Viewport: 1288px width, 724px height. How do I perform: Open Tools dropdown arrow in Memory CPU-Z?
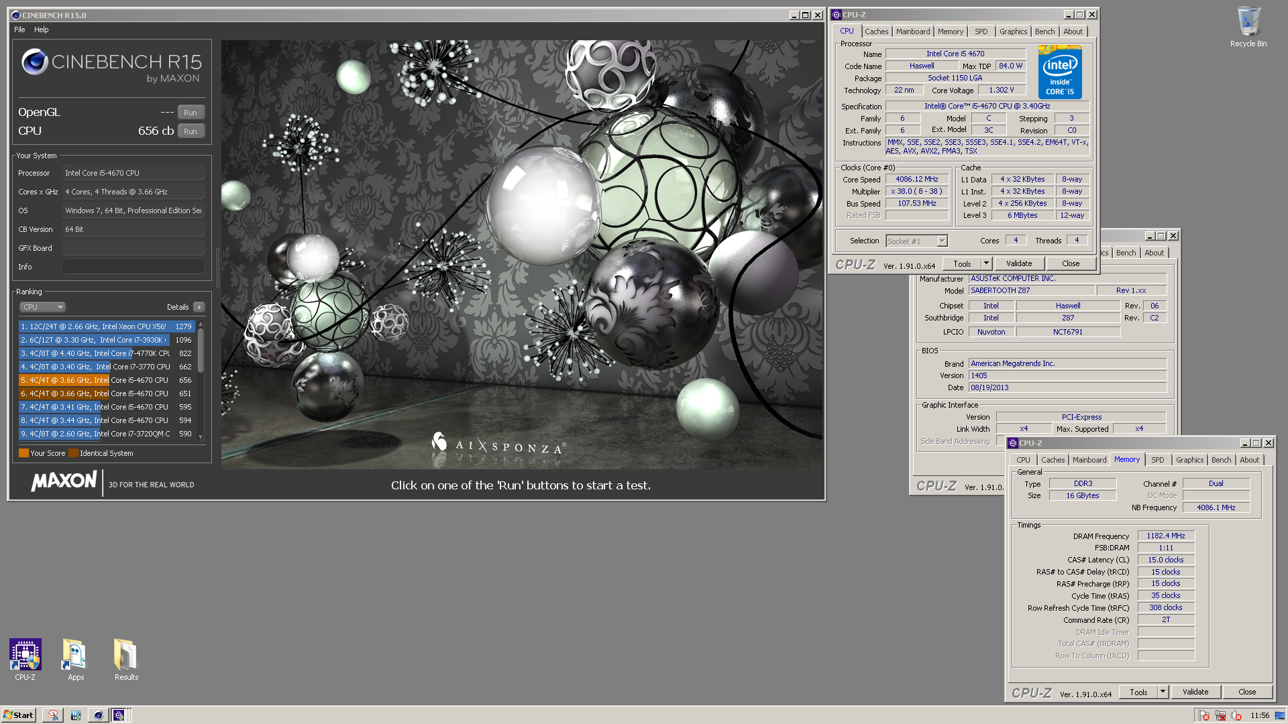tap(1163, 692)
